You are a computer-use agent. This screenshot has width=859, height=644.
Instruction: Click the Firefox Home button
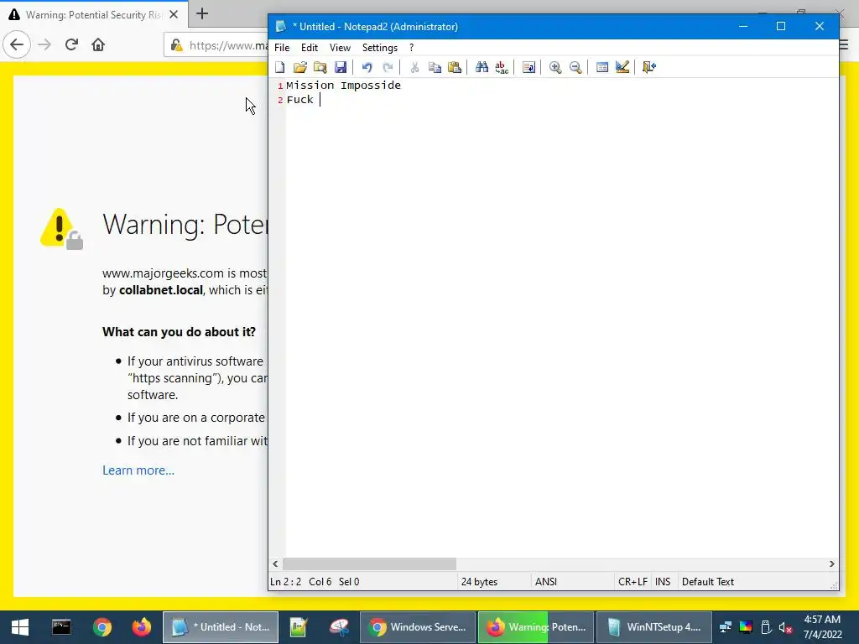coord(98,45)
